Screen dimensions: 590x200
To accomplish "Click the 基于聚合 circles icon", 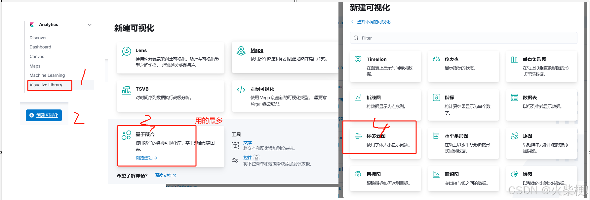I will coord(126,135).
